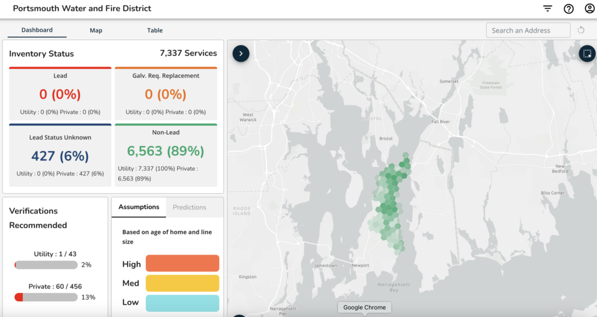The image size is (597, 317).
Task: Open the Predictions tab
Action: click(189, 207)
